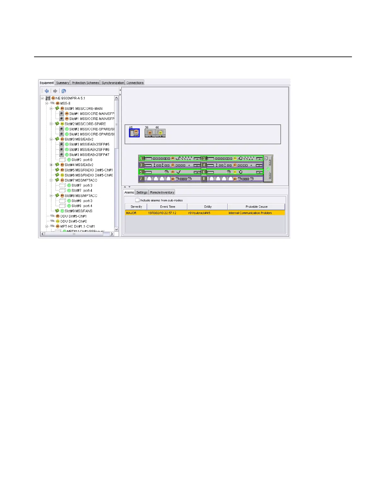Click the upward splitter arrow above the Alarms tab
Image resolution: width=386 pixels, height=500 pixels.
pyautogui.click(x=125, y=187)
